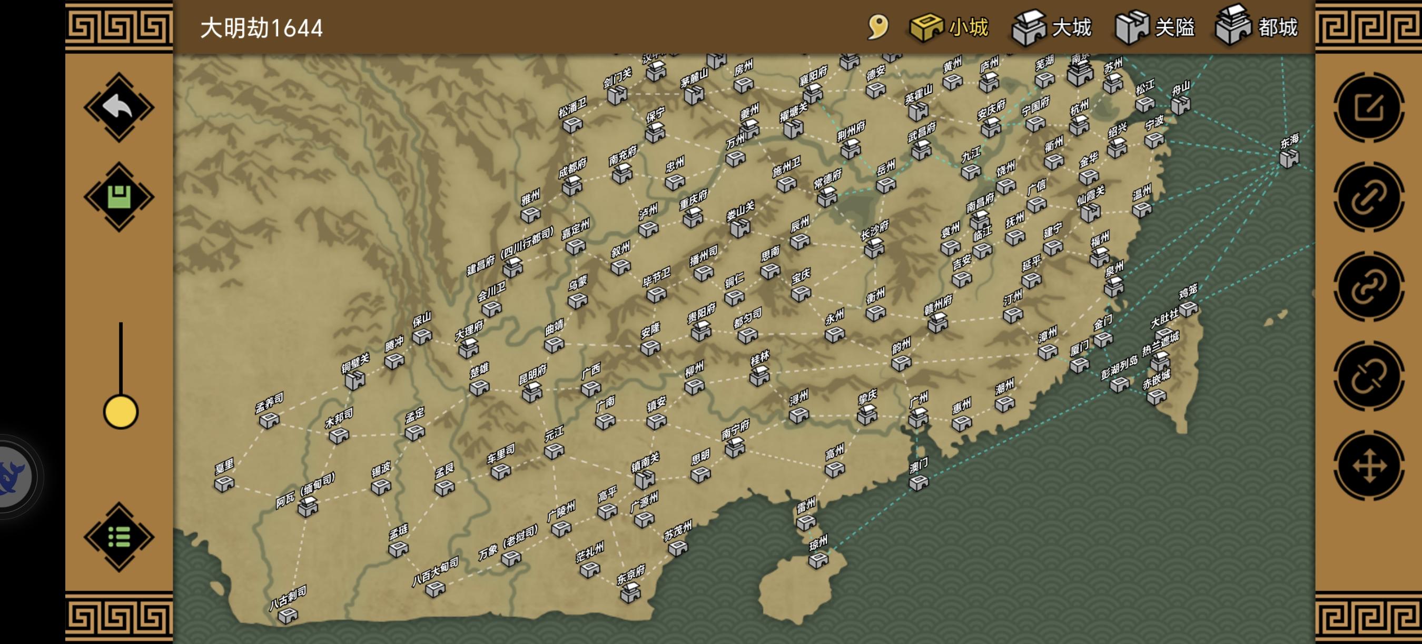The width and height of the screenshot is (1422, 644).
Task: Click the zoom slider track line
Action: pyautogui.click(x=120, y=358)
